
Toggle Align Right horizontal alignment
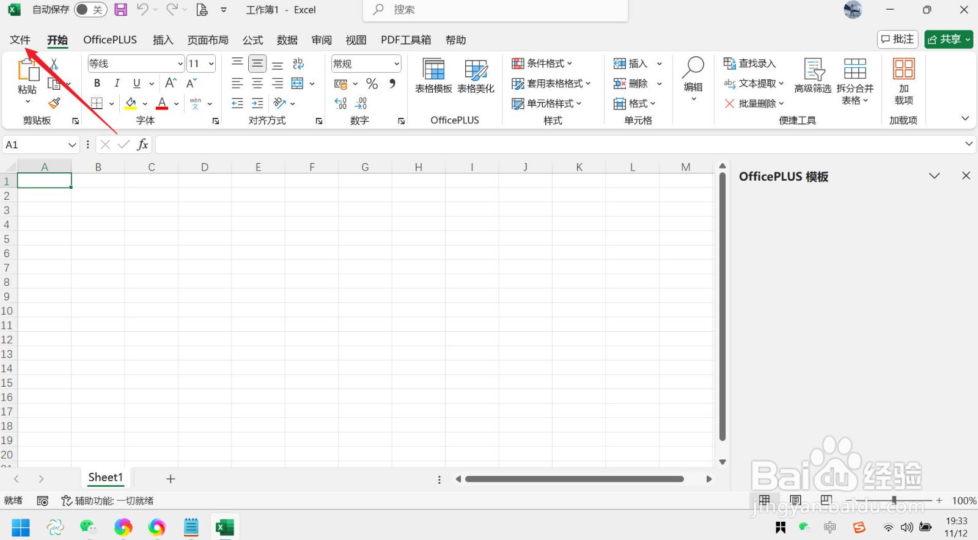[x=278, y=84]
